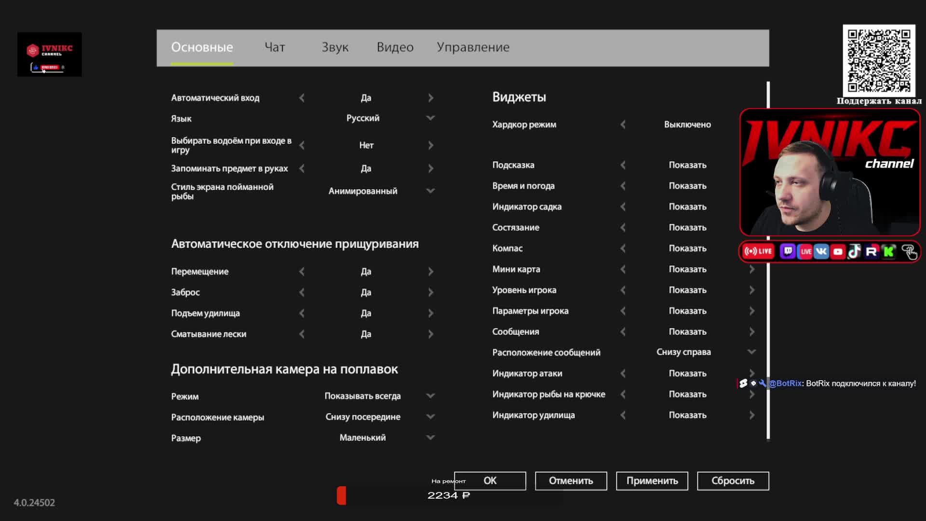
Task: Toggle Заброс setting with the left arrow
Action: [x=302, y=292]
